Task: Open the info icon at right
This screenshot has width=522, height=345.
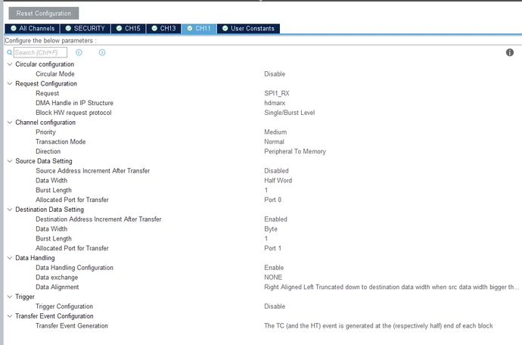Action: [x=510, y=52]
